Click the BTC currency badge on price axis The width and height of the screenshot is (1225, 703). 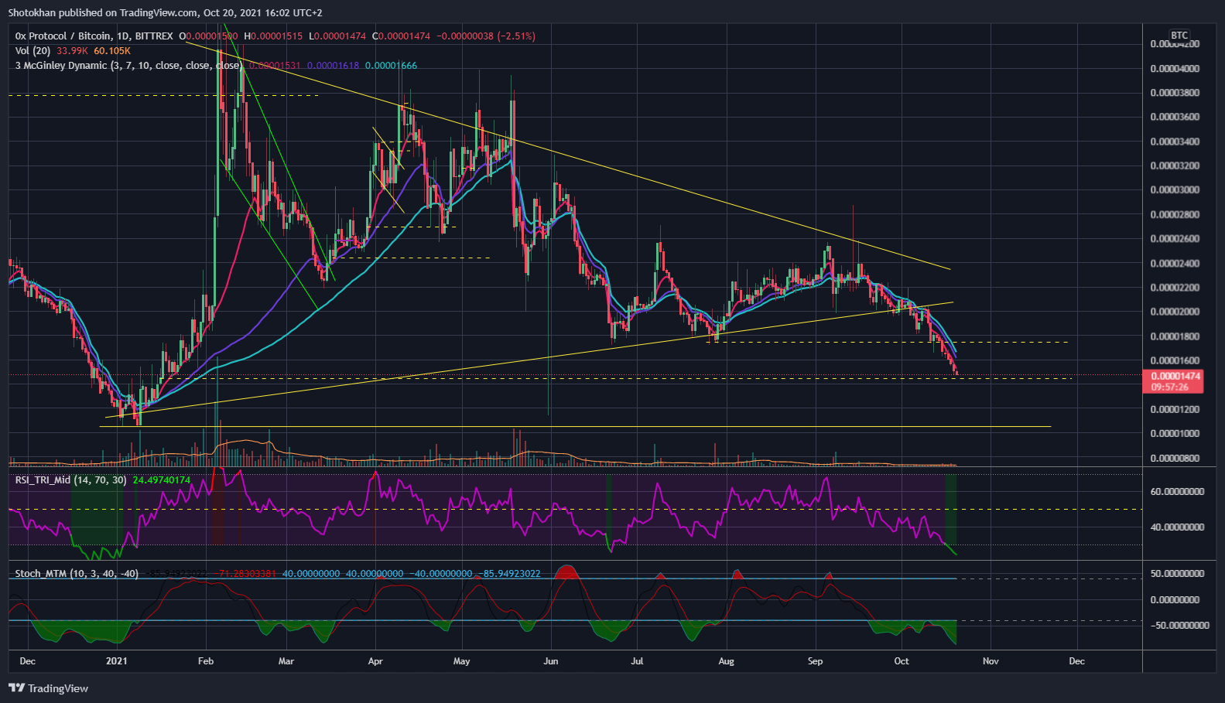click(1179, 36)
